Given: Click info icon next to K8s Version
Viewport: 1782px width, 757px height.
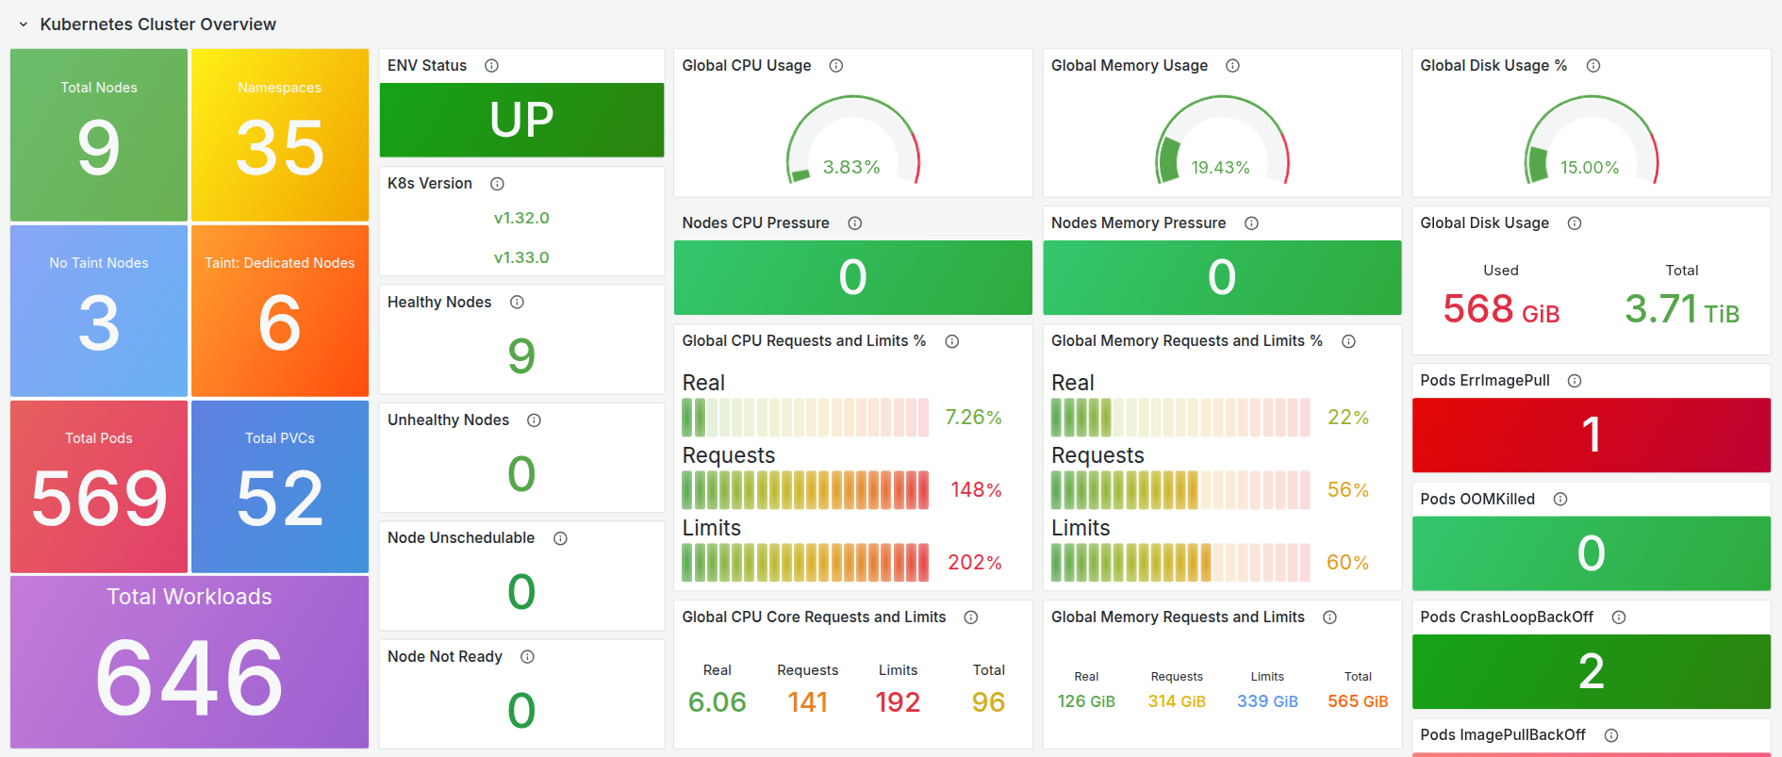Looking at the screenshot, I should click(x=497, y=184).
